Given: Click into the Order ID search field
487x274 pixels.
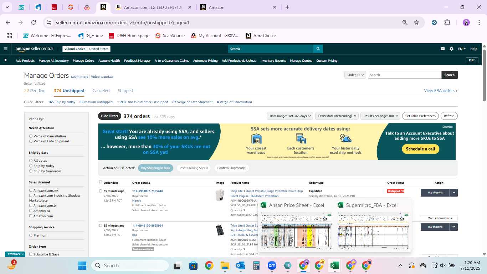Looking at the screenshot, I should pos(405,75).
